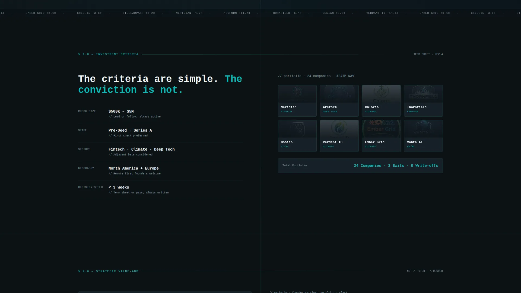This screenshot has width=521, height=293.
Task: Click the portfolio 24 companies $847M NAV line
Action: click(x=316, y=76)
